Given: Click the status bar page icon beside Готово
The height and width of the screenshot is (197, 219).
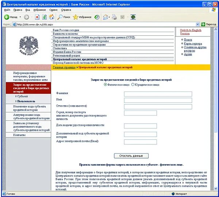Looking at the screenshot, I should 4,194.
